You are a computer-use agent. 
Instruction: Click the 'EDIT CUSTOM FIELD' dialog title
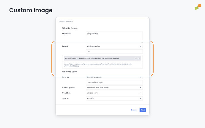point(66,21)
